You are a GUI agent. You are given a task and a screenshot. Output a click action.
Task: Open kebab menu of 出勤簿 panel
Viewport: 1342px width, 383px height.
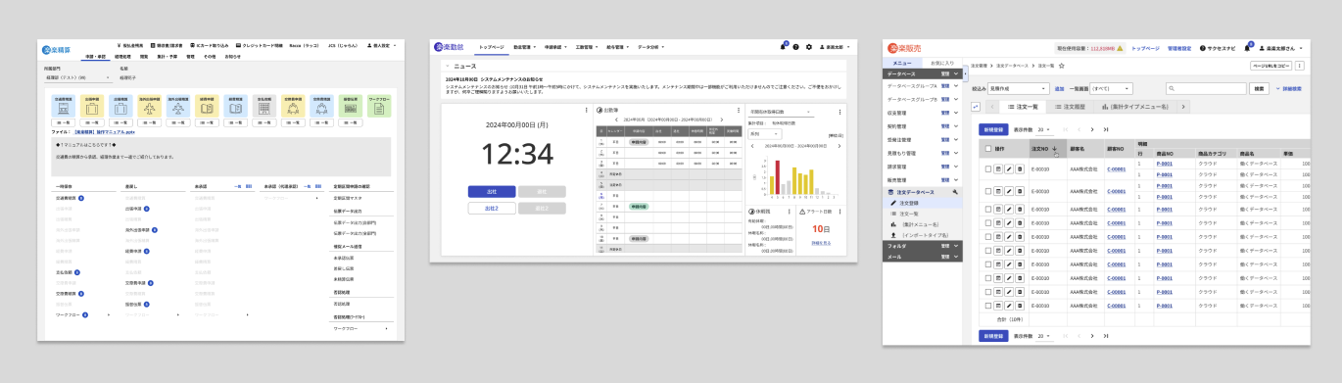coord(739,110)
